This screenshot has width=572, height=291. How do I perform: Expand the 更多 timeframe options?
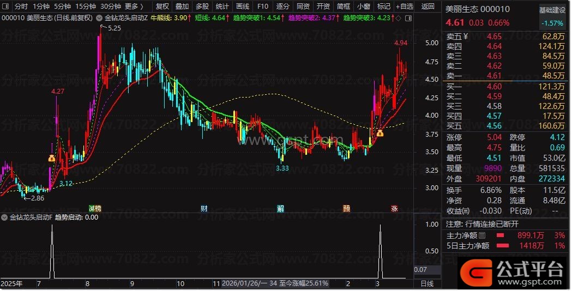point(134,7)
